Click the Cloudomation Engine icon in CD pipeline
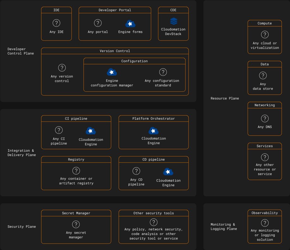The image size is (290, 250). (168, 172)
